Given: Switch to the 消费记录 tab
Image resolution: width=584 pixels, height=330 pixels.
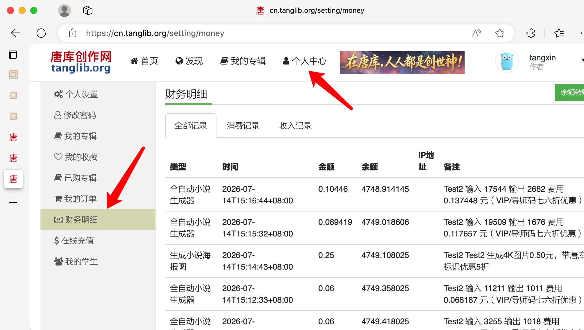Looking at the screenshot, I should point(243,125).
